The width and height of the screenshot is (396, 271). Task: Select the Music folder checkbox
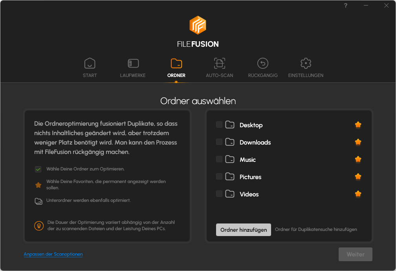219,159
